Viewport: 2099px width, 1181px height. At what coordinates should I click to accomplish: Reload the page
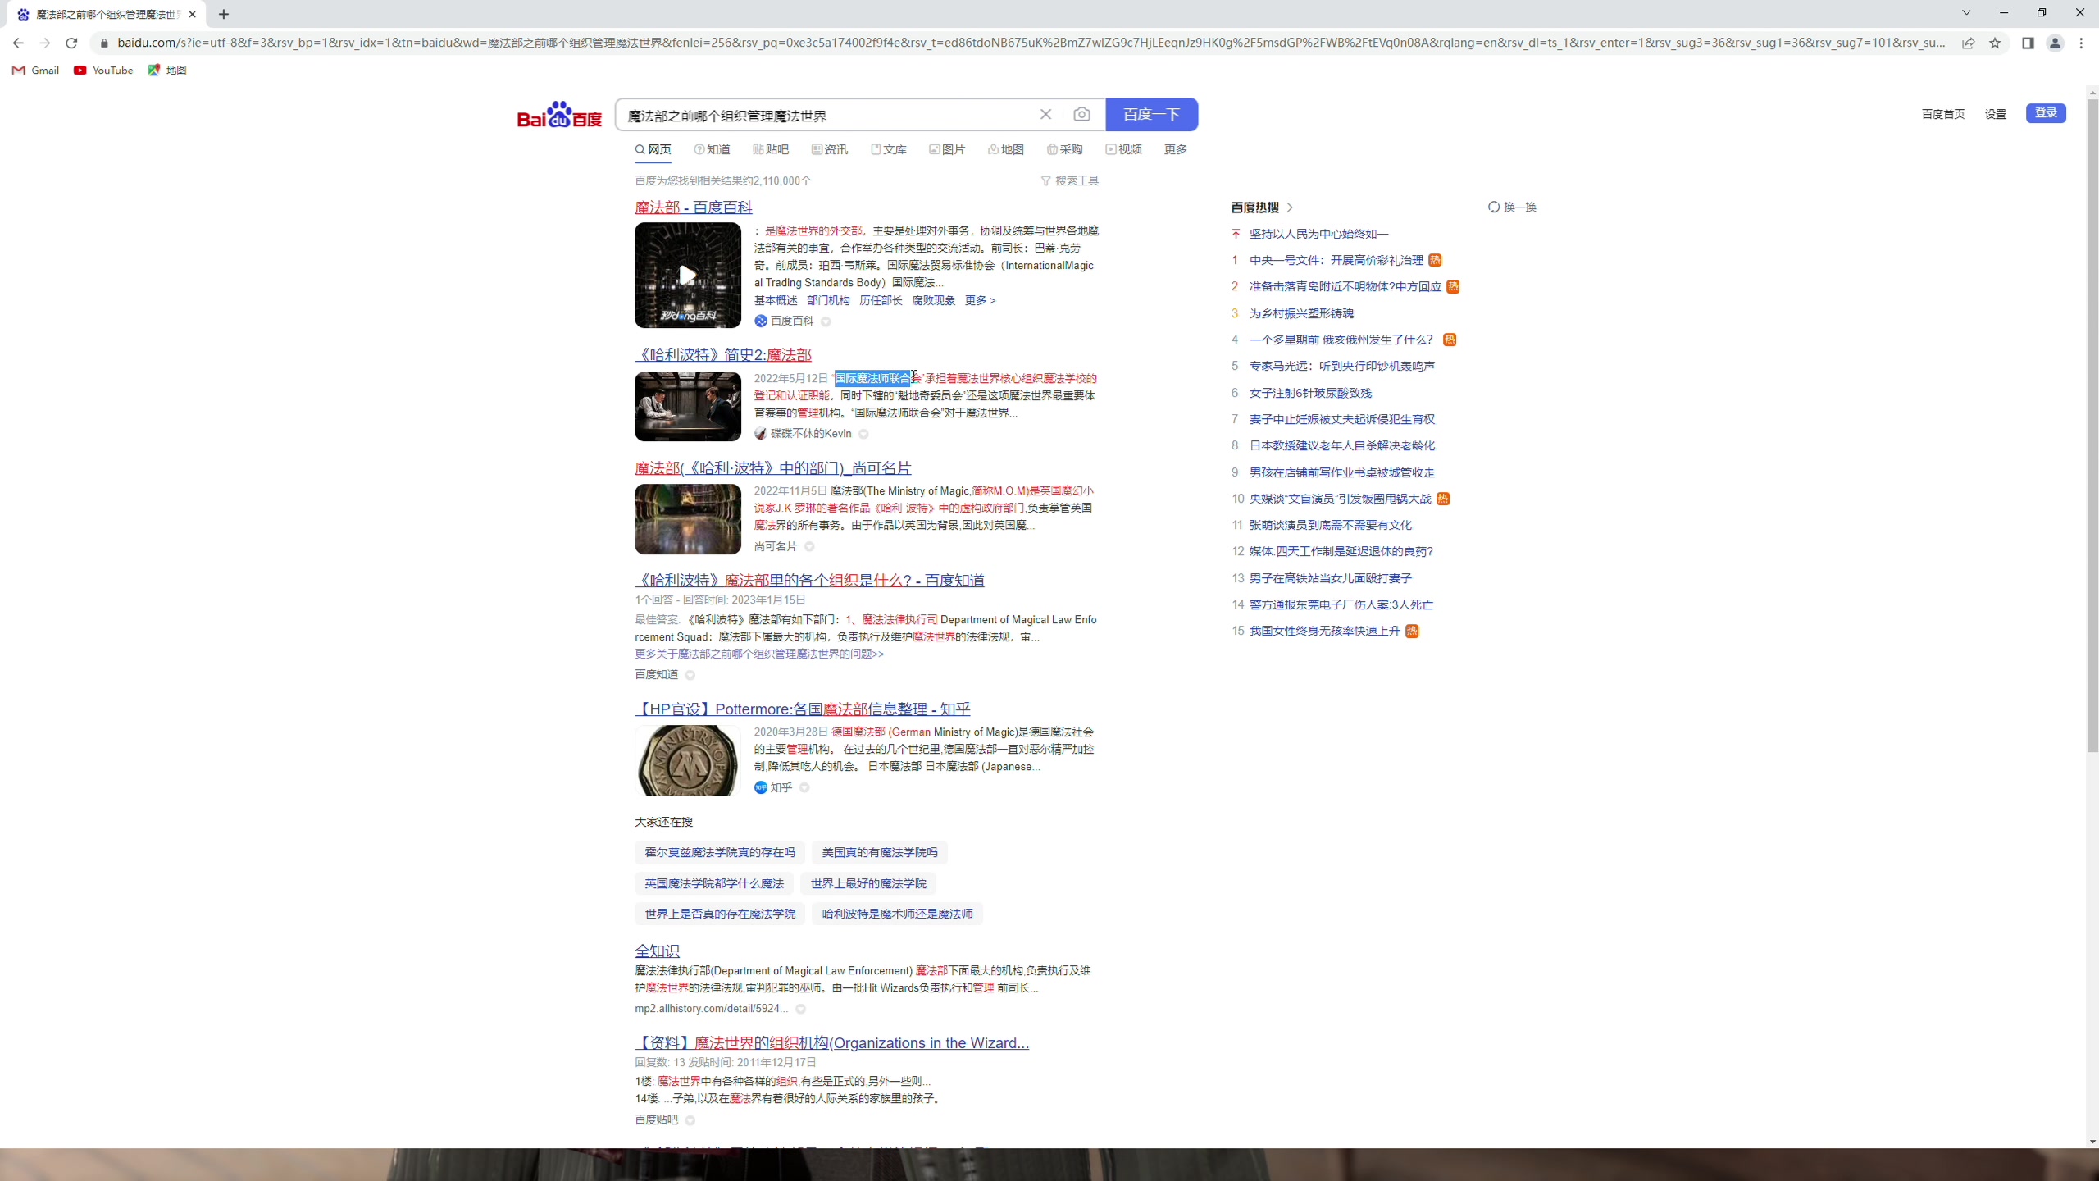tap(71, 43)
